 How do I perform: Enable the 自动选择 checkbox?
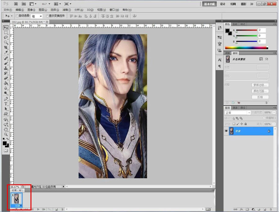[x=17, y=16]
